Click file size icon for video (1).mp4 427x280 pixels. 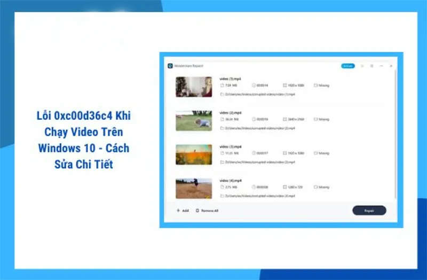[x=222, y=85]
